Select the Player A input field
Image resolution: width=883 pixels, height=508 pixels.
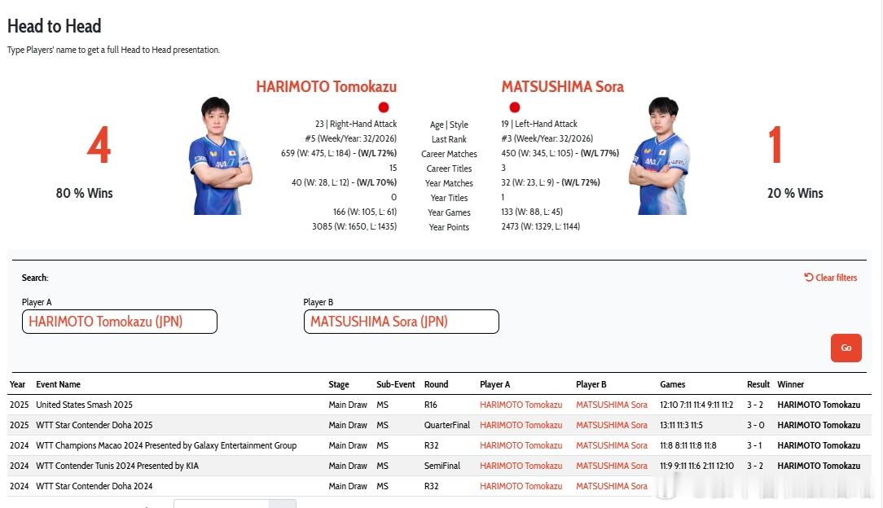pyautogui.click(x=120, y=322)
